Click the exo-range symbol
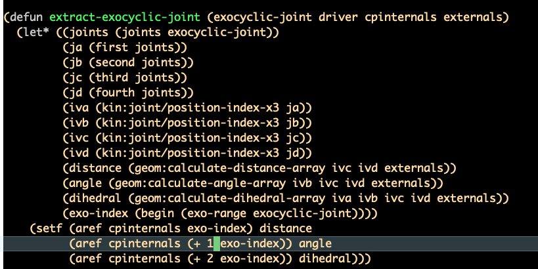 coord(217,213)
